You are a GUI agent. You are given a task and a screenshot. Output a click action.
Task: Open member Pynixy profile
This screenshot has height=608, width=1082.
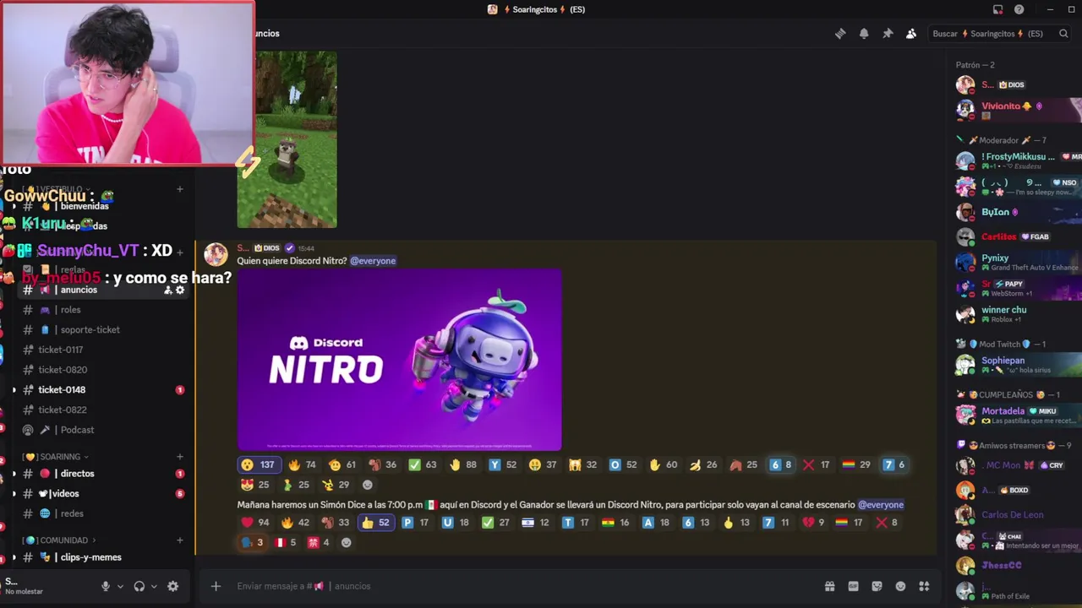(x=1017, y=263)
